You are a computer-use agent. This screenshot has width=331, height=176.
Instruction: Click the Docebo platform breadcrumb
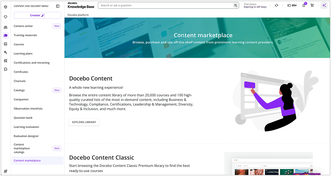[78, 15]
